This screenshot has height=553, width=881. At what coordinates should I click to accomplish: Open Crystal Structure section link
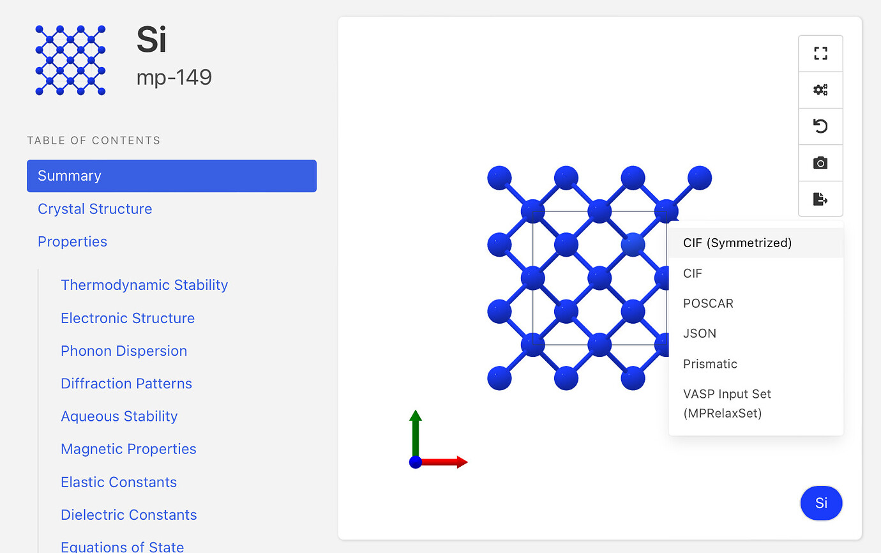tap(94, 209)
